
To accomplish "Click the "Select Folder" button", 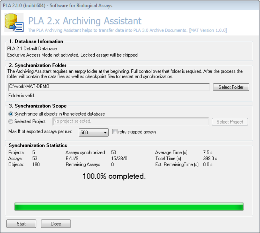I will click(x=231, y=87).
